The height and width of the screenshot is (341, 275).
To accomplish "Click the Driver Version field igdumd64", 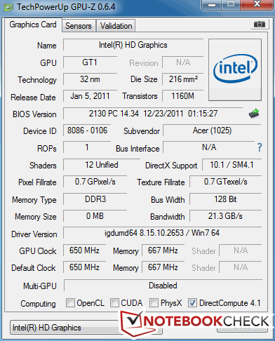I will click(x=162, y=233).
